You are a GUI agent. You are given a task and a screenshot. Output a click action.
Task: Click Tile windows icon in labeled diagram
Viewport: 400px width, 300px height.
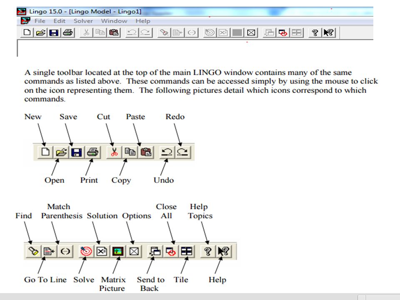tap(187, 252)
